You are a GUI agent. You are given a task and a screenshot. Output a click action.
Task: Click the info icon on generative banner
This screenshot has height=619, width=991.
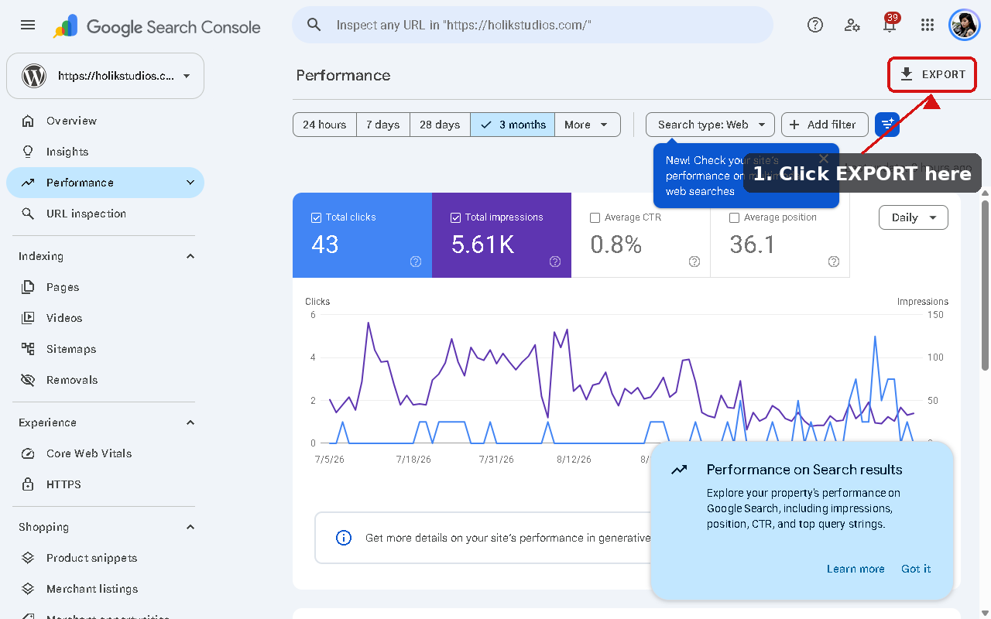(344, 538)
